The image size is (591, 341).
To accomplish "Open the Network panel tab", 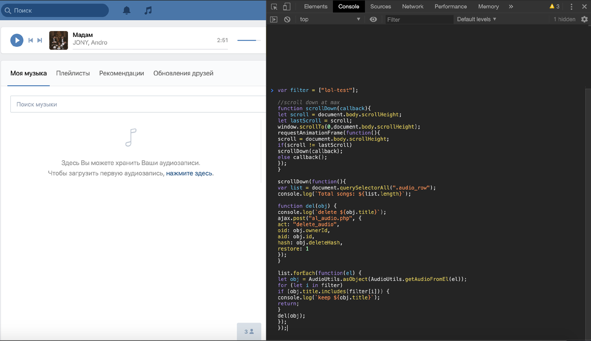I will pos(413,6).
